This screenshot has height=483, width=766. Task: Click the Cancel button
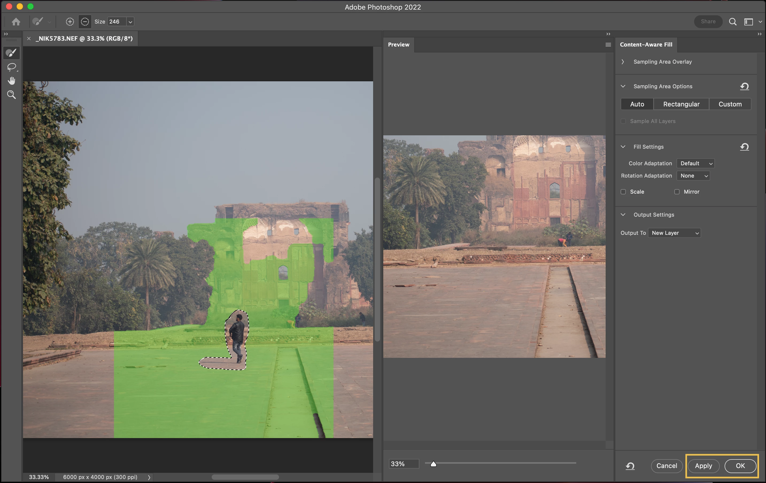(666, 466)
